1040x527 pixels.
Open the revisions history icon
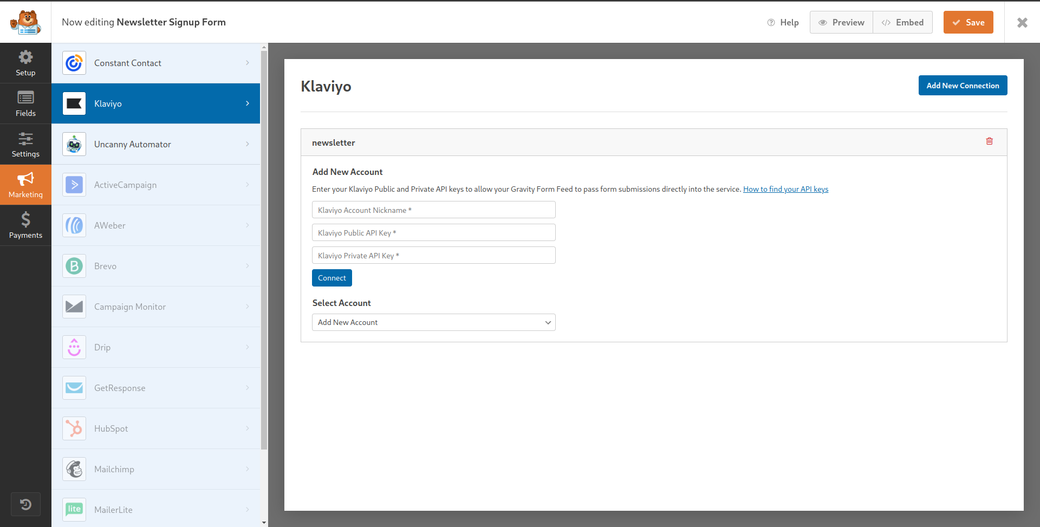25,504
